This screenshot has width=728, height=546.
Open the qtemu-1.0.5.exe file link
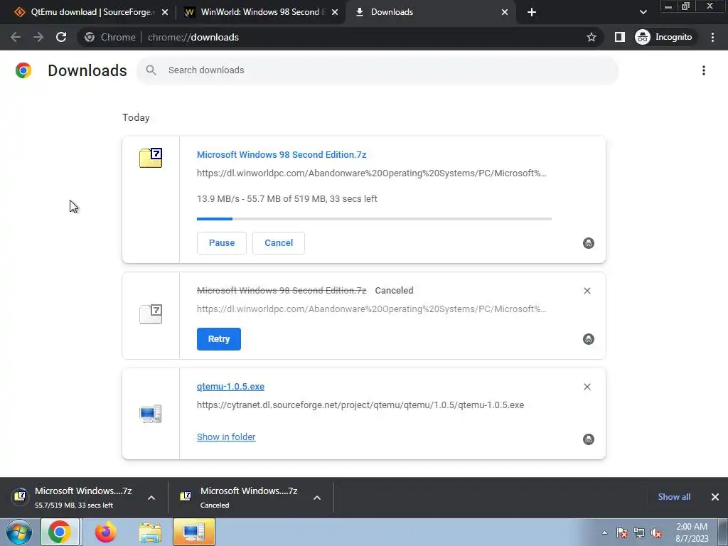[x=230, y=386]
